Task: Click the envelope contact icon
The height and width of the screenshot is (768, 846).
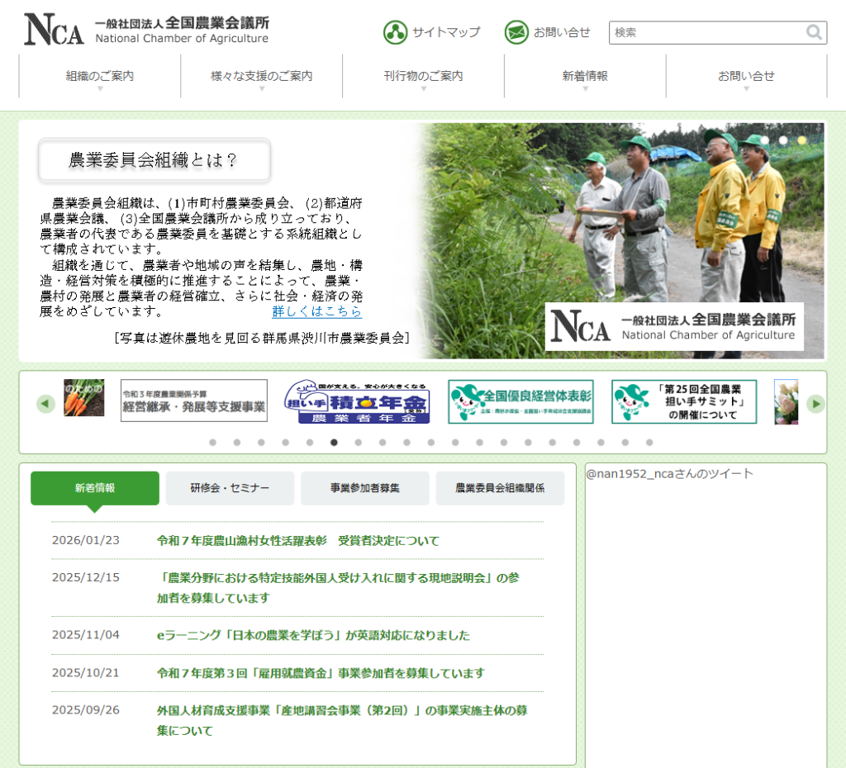Action: [x=516, y=32]
